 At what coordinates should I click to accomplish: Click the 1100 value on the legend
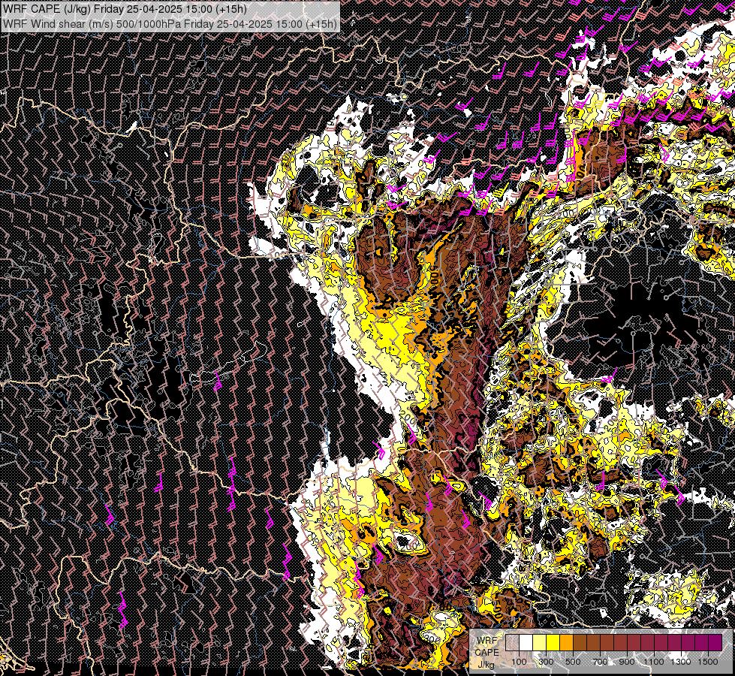[x=653, y=662]
